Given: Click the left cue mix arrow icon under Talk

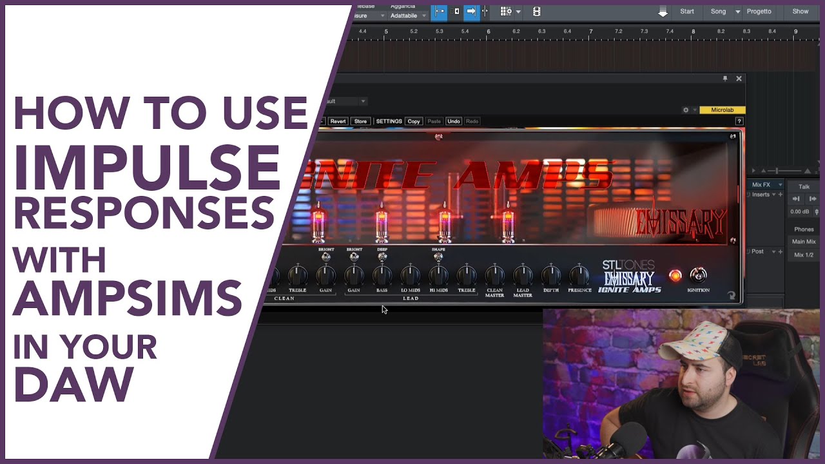Looking at the screenshot, I should (797, 199).
